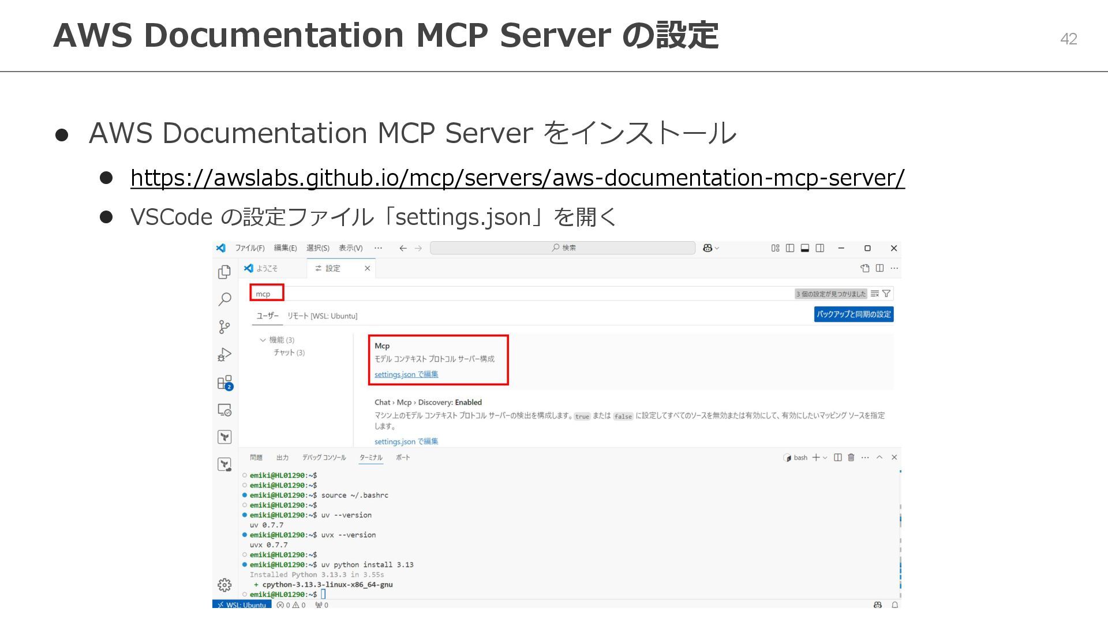Open the Remote Explorer view
The width and height of the screenshot is (1108, 623).
click(x=224, y=410)
